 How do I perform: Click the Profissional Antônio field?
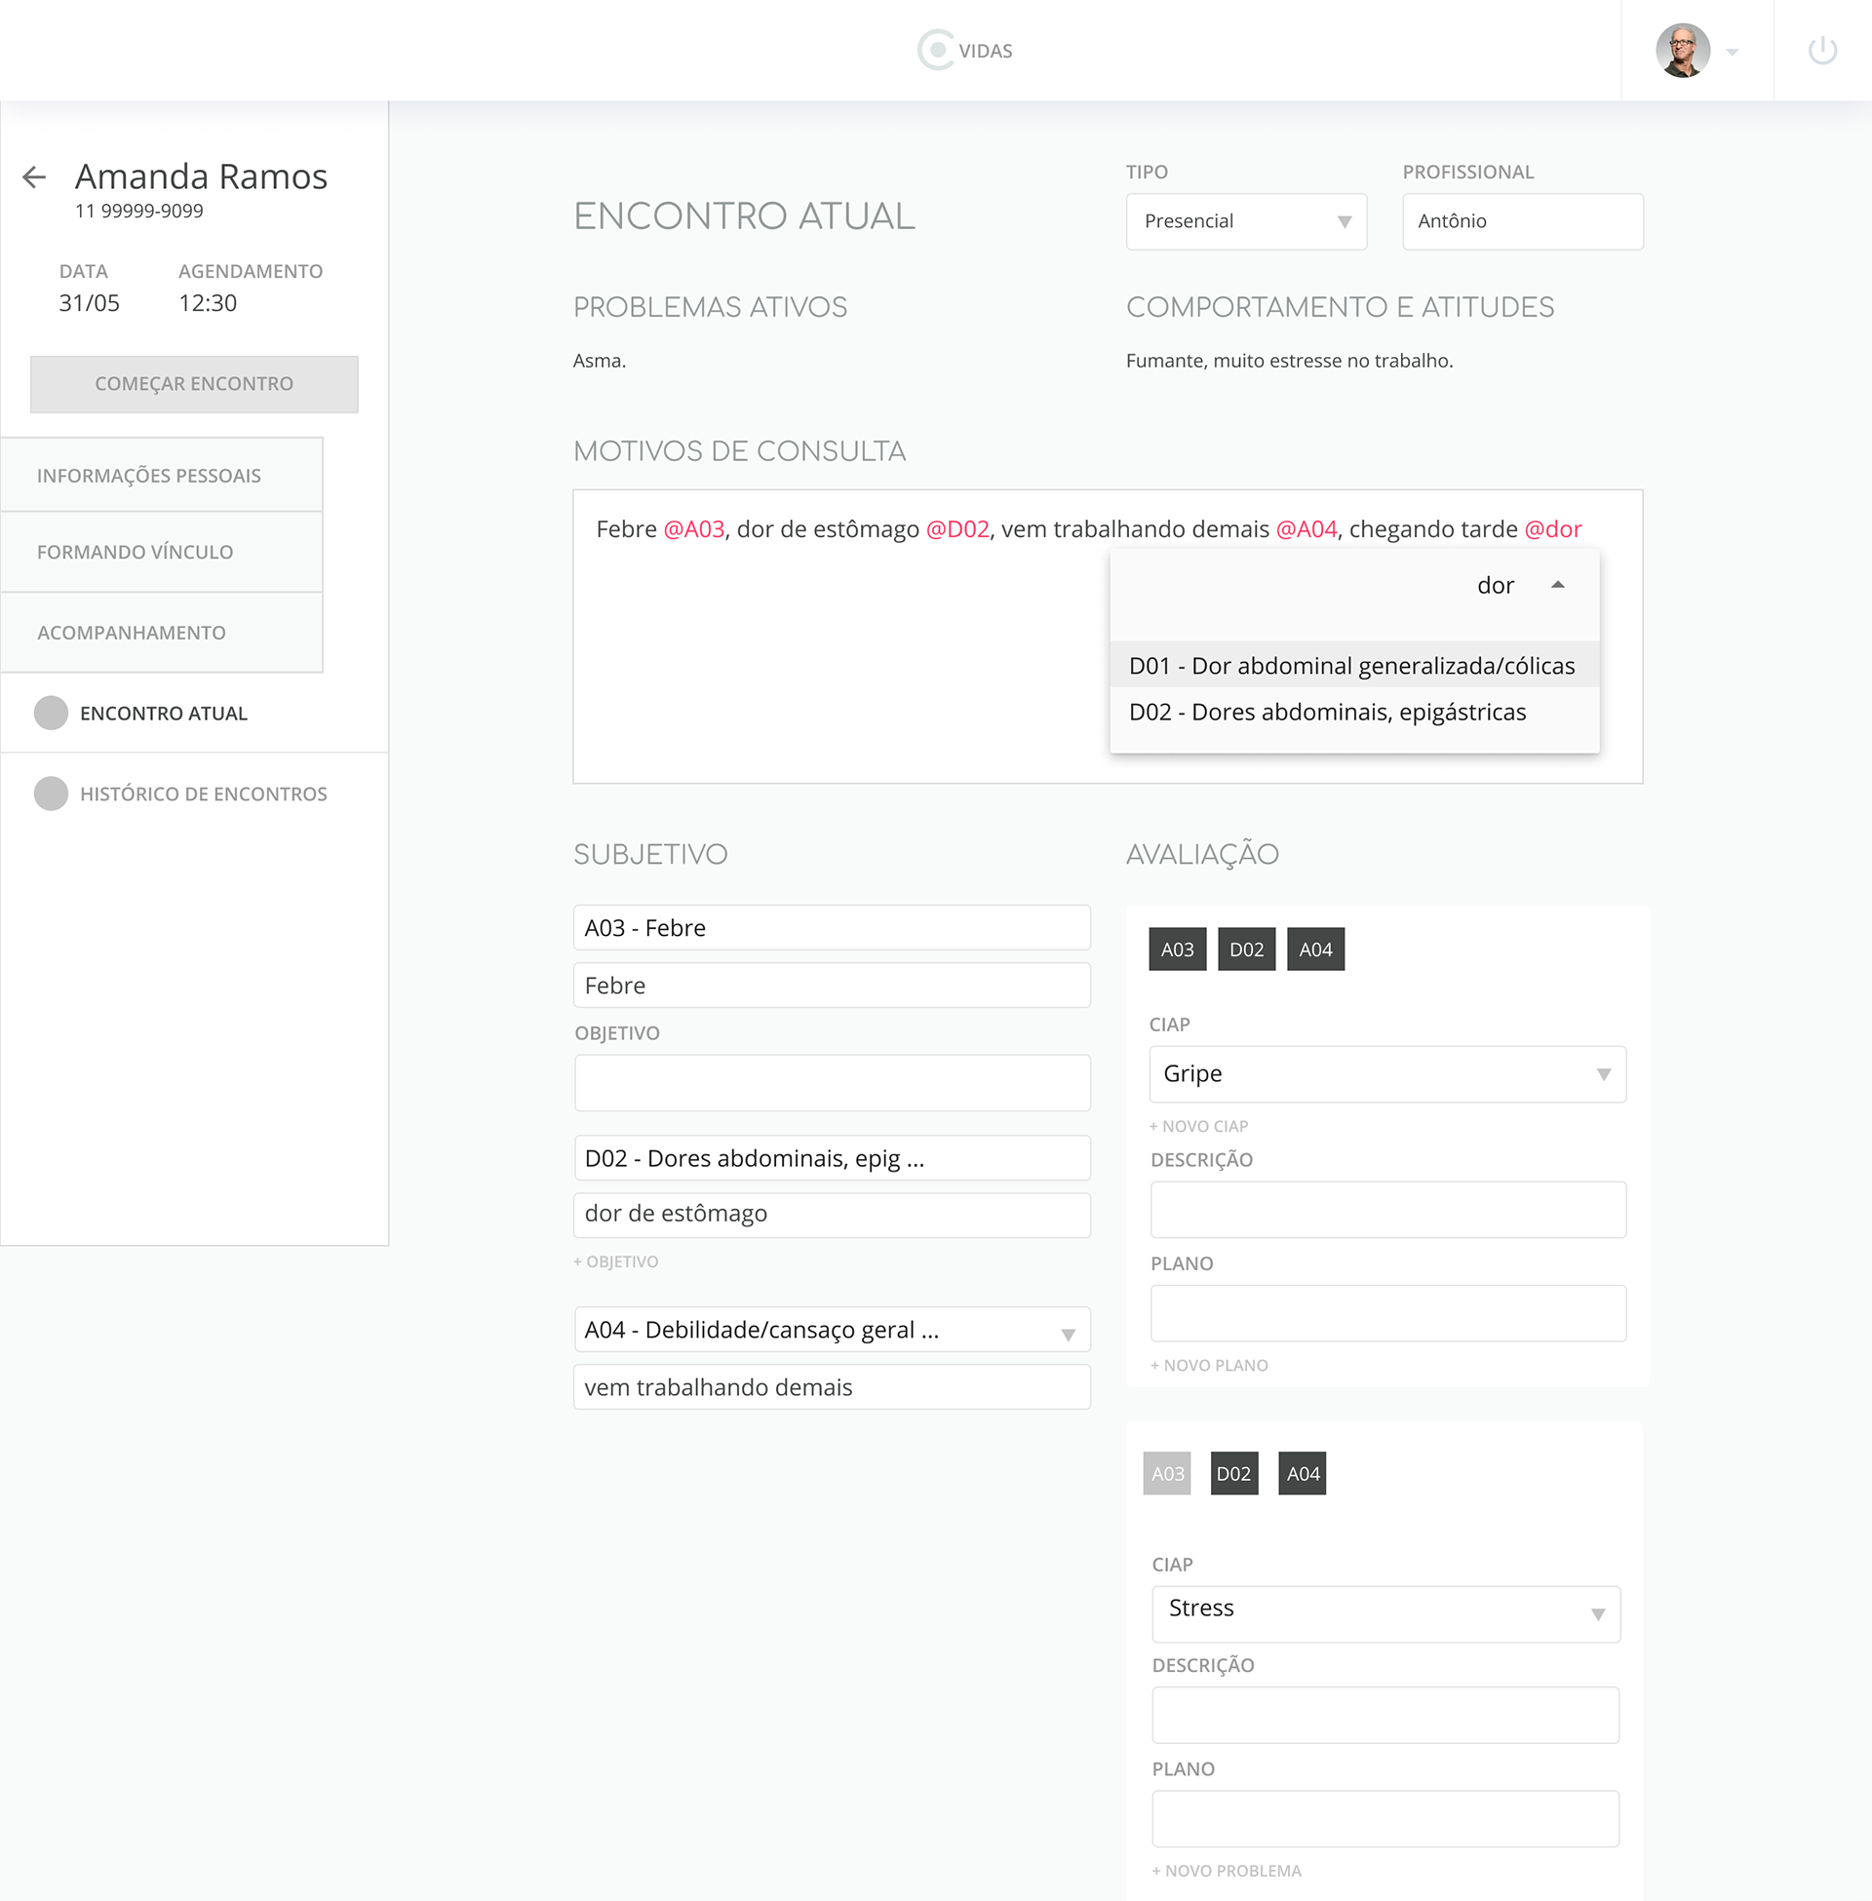(1522, 221)
